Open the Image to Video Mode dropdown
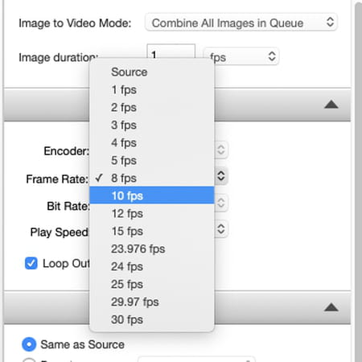The height and width of the screenshot is (362, 362). tap(241, 23)
